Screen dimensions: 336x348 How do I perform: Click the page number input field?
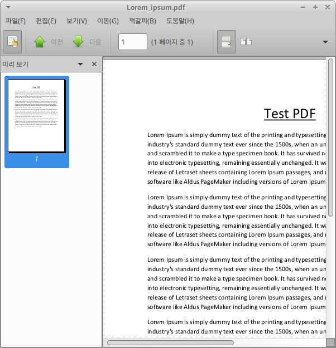click(132, 42)
